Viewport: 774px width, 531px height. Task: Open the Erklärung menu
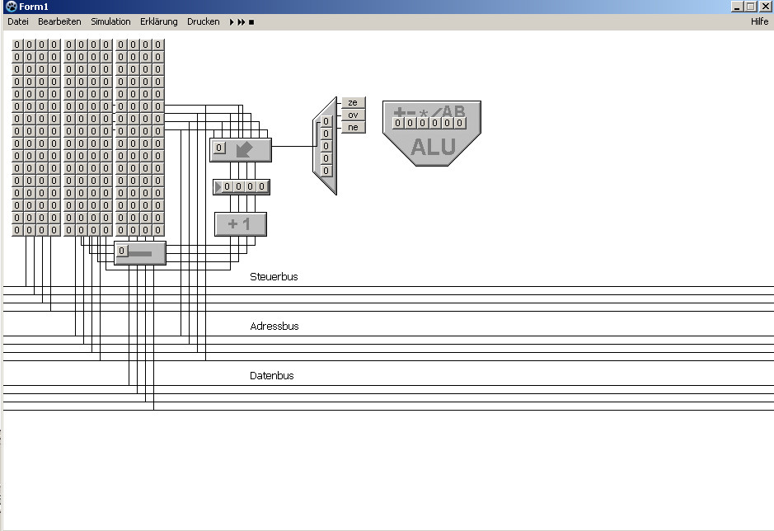158,22
